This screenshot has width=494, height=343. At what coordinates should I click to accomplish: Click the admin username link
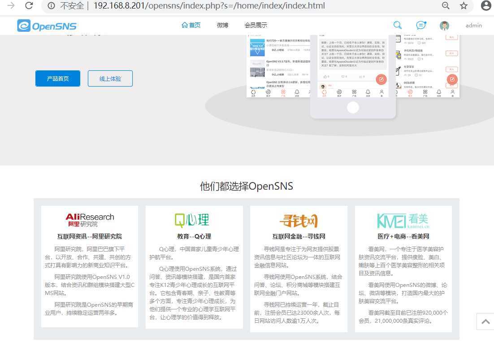pos(473,26)
